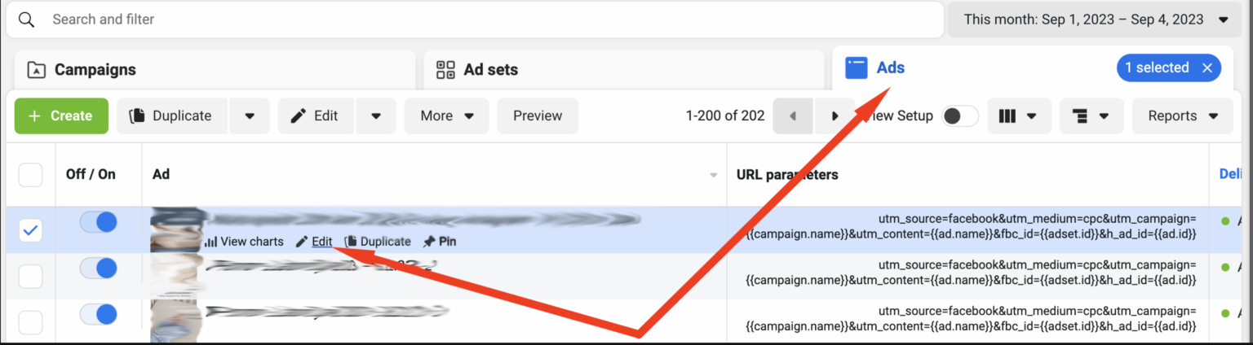
Task: Open the breakdown icon menu
Action: tap(1091, 116)
